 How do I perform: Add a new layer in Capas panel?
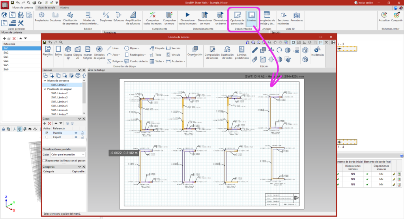45,124
